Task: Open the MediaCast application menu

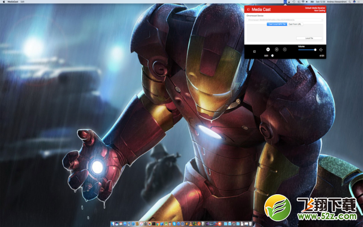Action: pos(13,2)
